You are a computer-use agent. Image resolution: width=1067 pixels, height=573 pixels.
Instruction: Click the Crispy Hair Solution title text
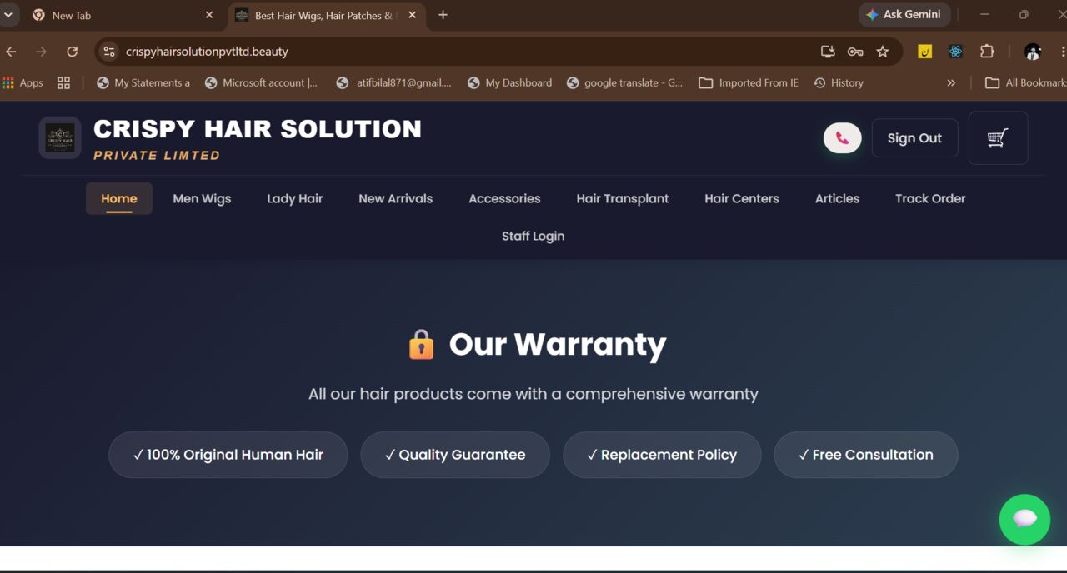[258, 129]
